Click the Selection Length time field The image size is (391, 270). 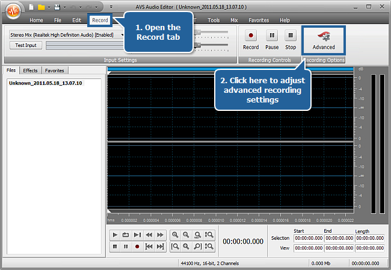pos(370,238)
